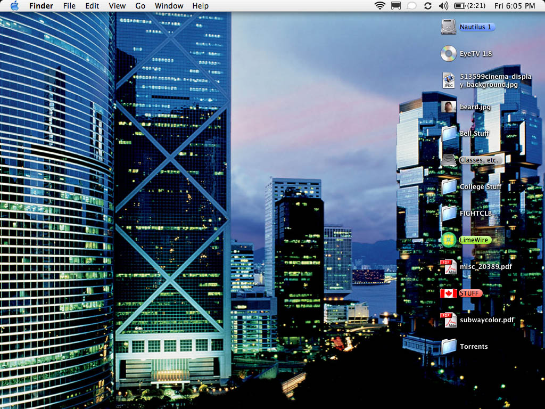Click the EyeTV 1.8 label
Screen dimensions: 545x409
pyautogui.click(x=476, y=54)
